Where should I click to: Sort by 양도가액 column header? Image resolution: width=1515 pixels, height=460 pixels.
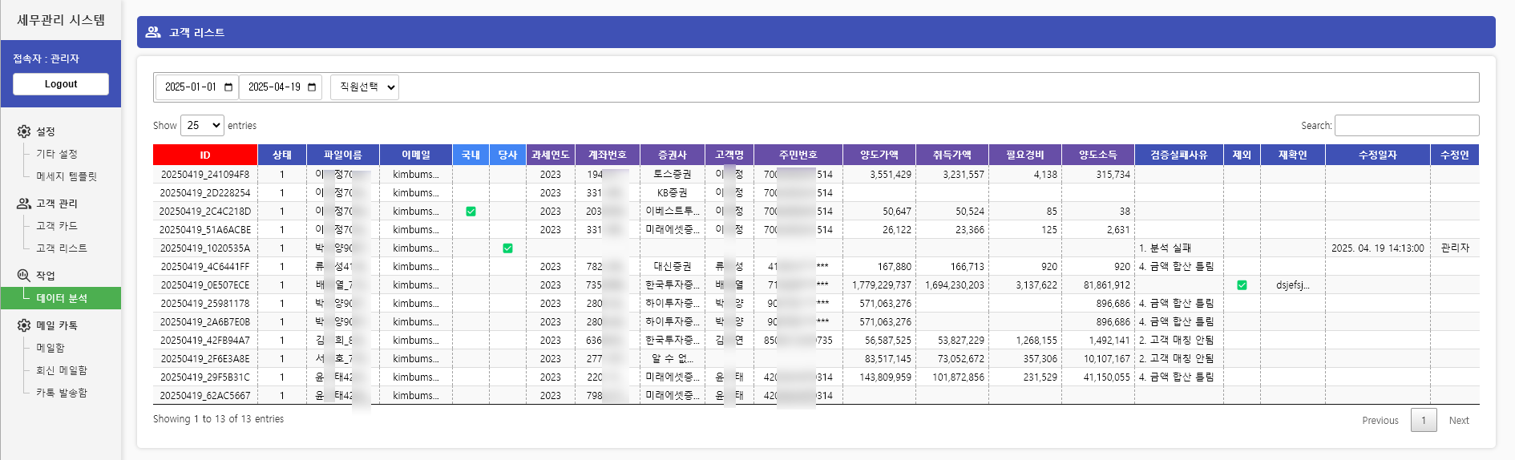(879, 155)
